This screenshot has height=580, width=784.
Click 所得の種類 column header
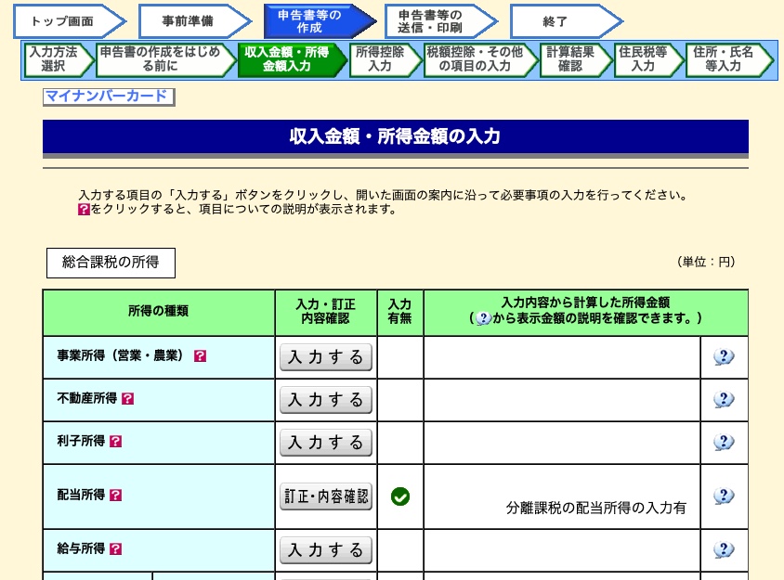click(x=159, y=311)
